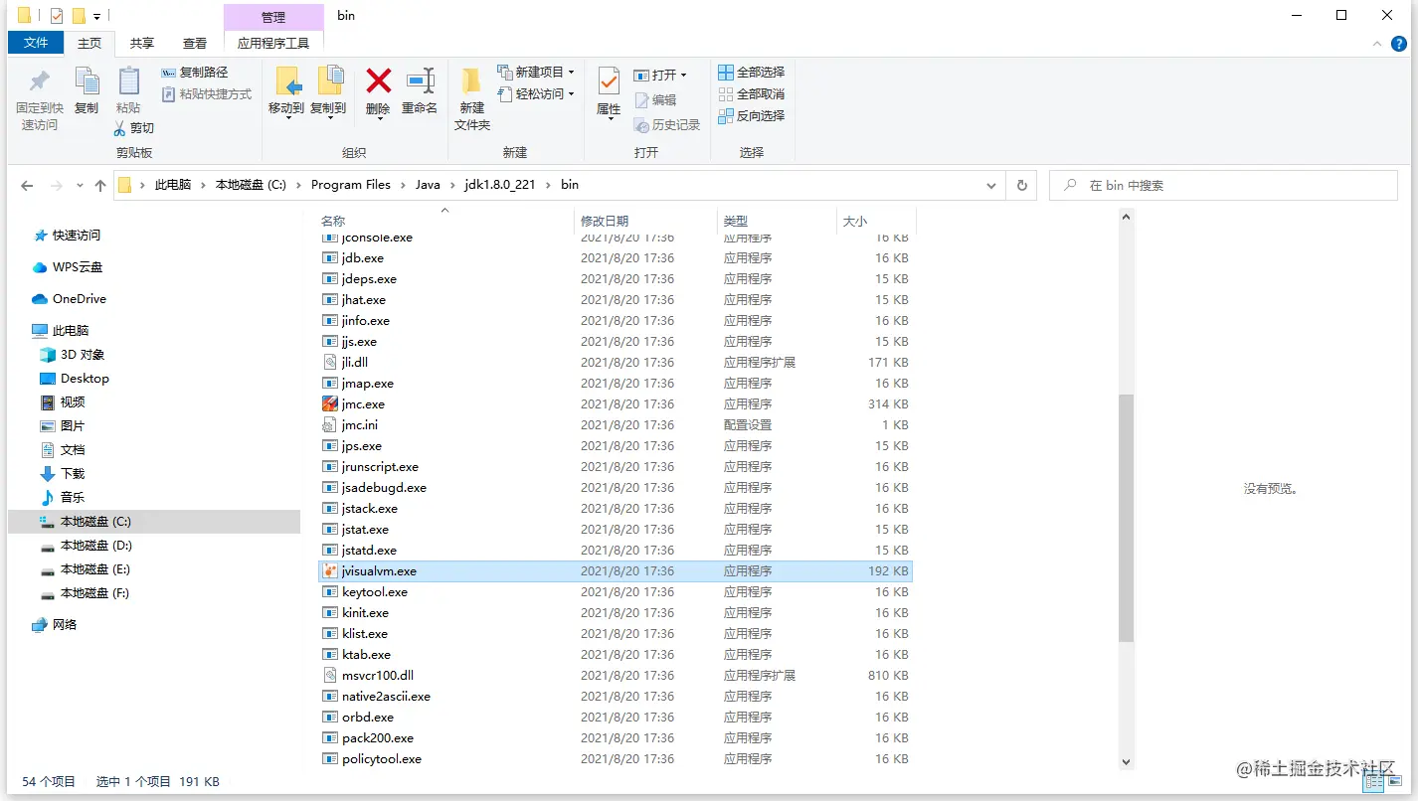Image resolution: width=1418 pixels, height=801 pixels.
Task: Click the Pin to Quick access icon
Action: click(x=39, y=82)
